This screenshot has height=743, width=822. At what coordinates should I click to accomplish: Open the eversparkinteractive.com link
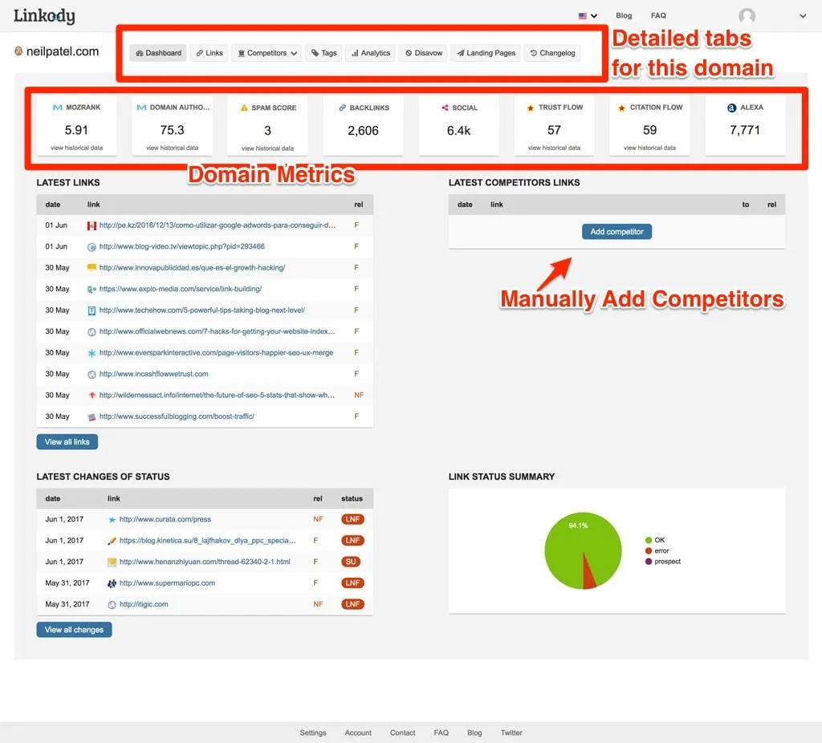click(x=216, y=352)
